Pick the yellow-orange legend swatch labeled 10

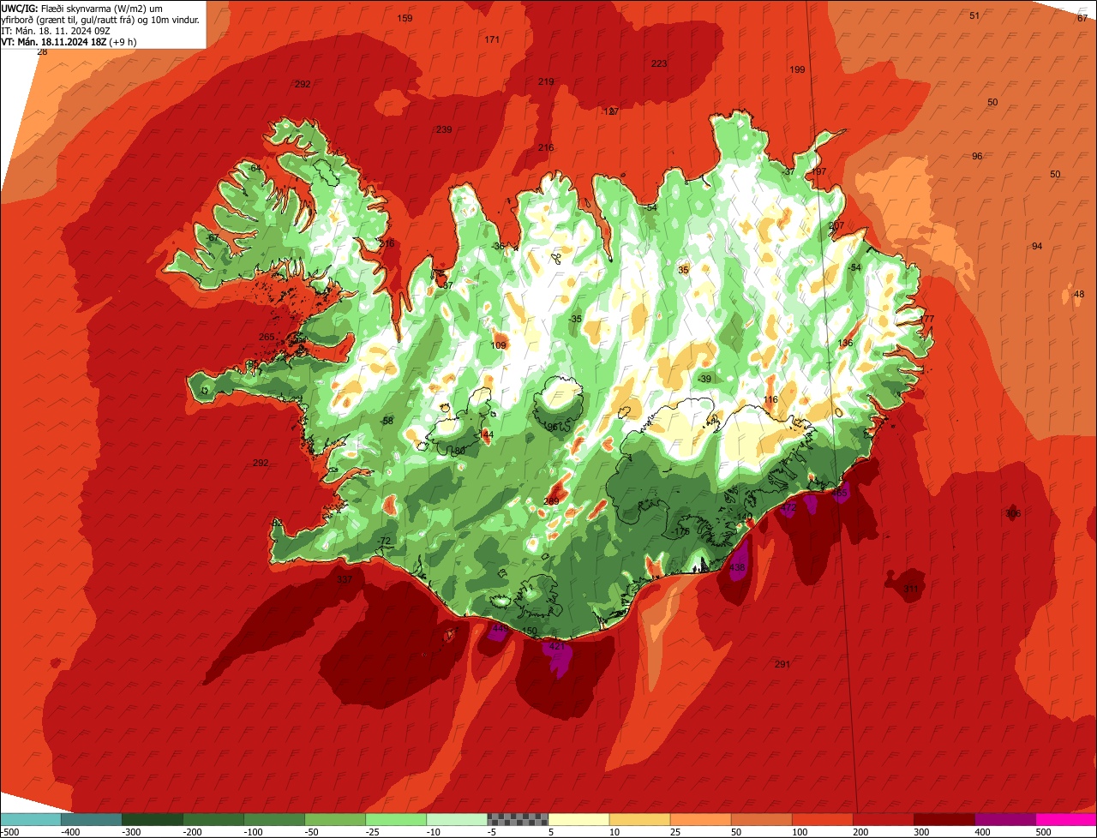639,819
